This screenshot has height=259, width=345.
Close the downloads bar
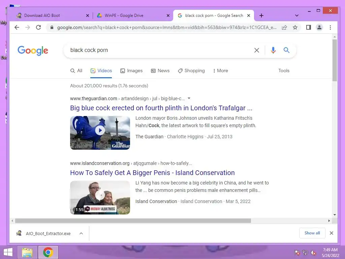[x=332, y=233]
